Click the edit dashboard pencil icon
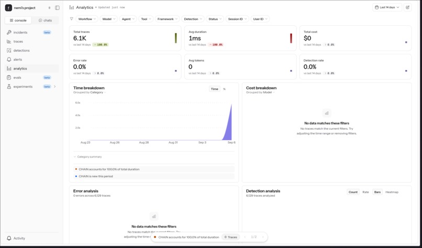The height and width of the screenshot is (248, 422). coord(407,7)
